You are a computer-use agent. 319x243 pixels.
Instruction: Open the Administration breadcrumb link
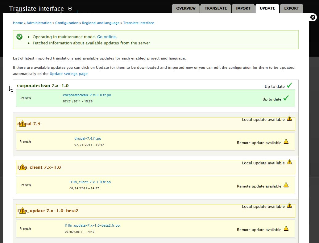click(x=39, y=23)
